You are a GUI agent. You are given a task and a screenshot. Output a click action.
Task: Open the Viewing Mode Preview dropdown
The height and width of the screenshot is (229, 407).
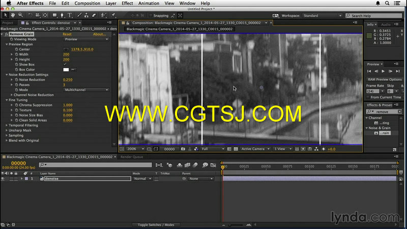click(86, 39)
